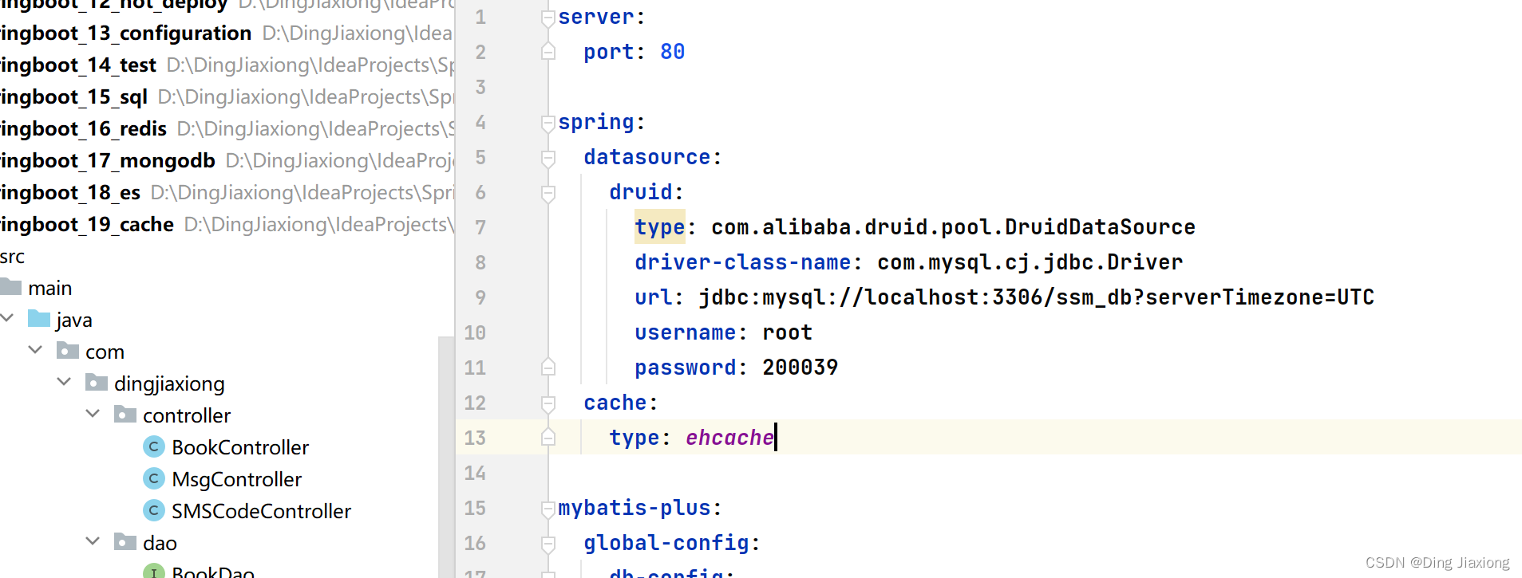Select the springboot_15_sql module

pos(73,96)
